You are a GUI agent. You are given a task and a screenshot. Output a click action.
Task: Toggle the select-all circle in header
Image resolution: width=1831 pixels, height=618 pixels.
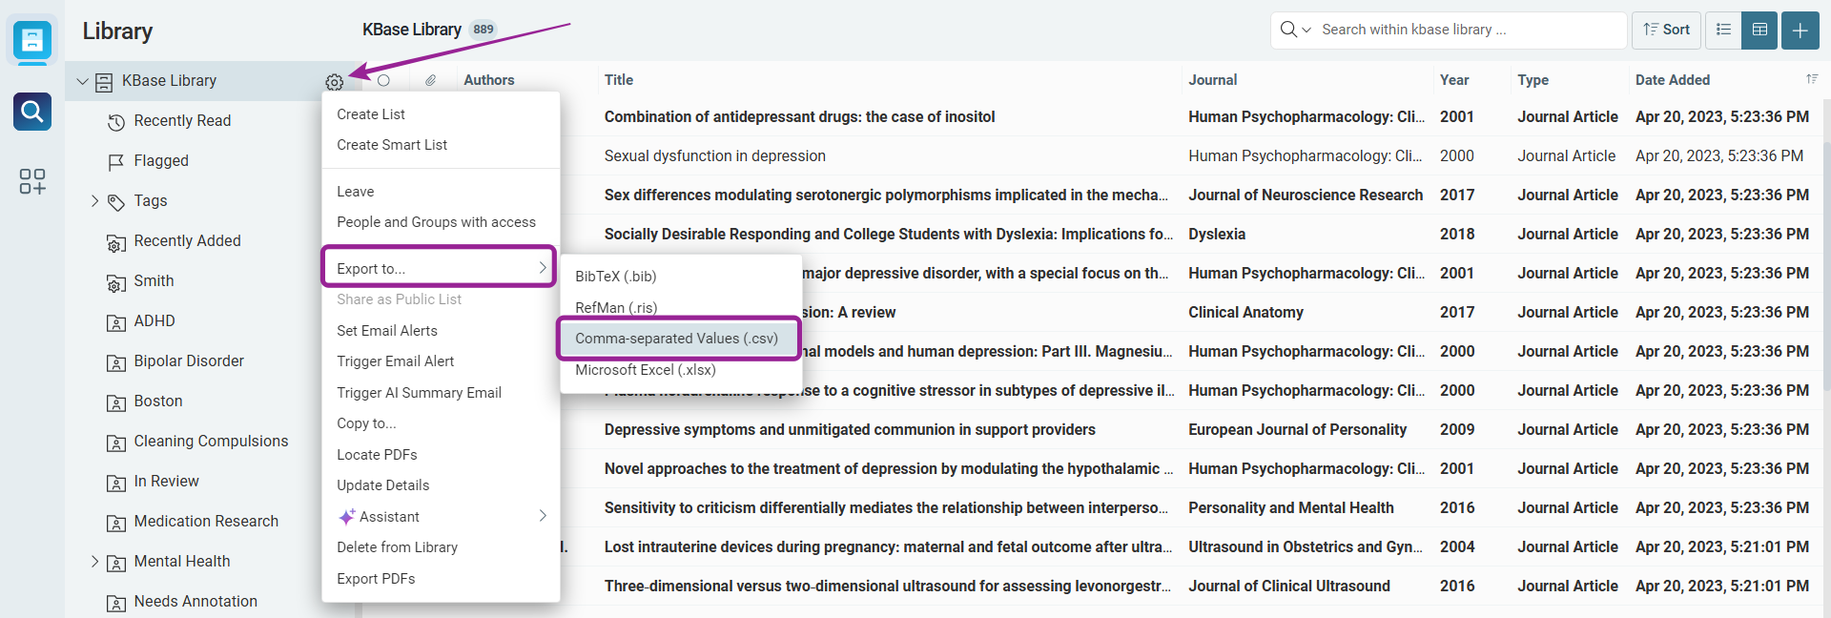pos(383,80)
